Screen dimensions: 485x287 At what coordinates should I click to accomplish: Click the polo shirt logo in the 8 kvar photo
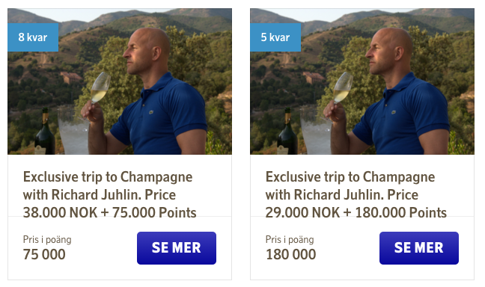click(151, 112)
